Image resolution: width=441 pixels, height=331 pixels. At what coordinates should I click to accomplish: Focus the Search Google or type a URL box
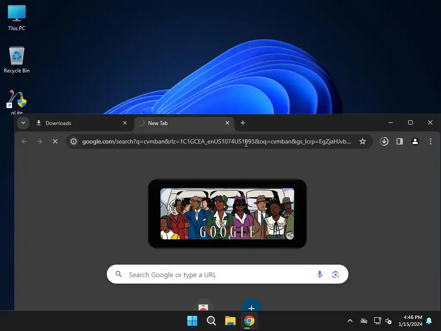(x=227, y=275)
